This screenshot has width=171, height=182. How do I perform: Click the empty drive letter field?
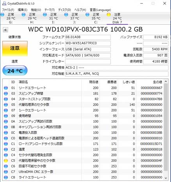88,61
